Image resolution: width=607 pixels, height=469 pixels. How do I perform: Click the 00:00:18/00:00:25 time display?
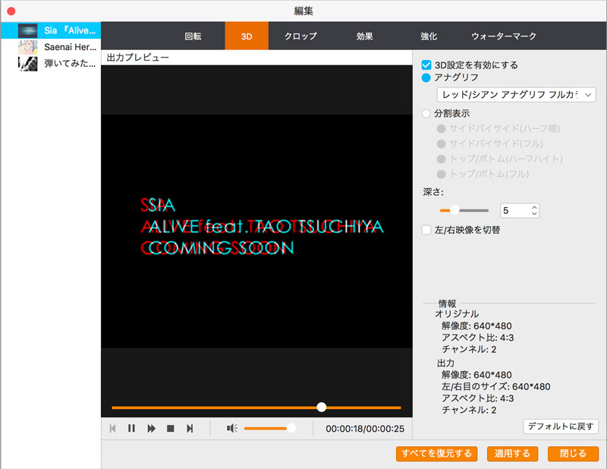coord(365,429)
